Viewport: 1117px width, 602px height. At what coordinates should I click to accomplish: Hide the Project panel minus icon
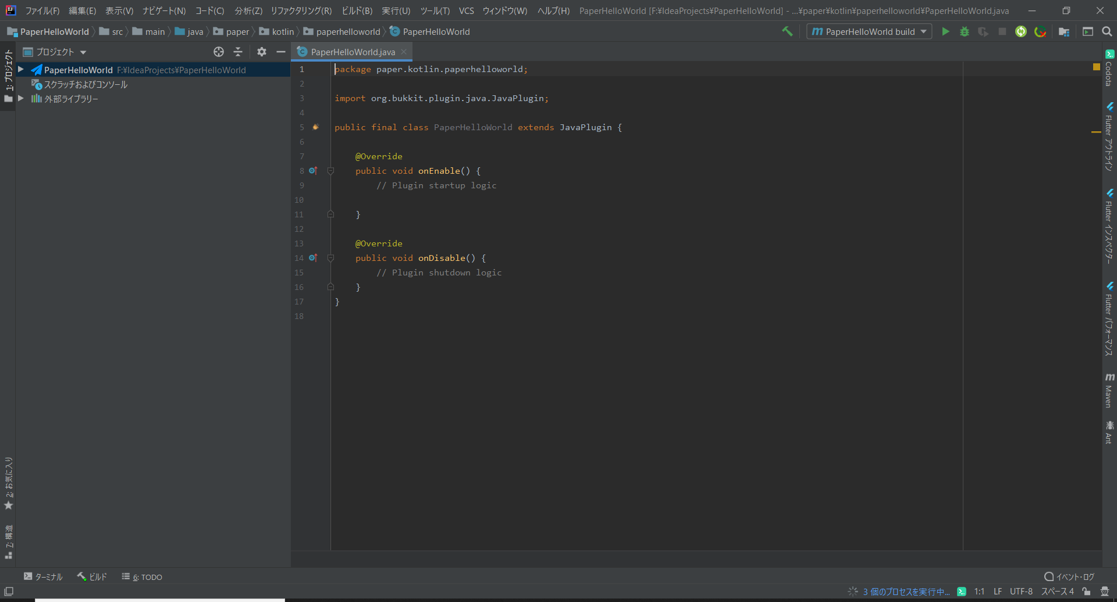tap(281, 52)
